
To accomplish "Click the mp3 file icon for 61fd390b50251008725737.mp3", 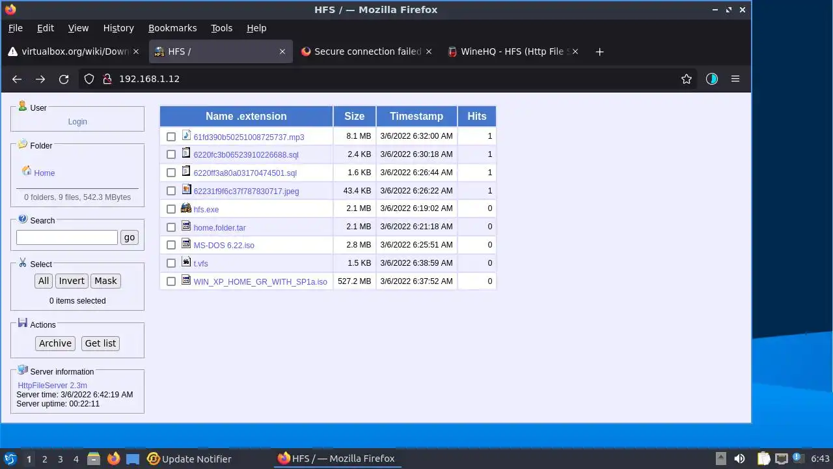I will pyautogui.click(x=186, y=135).
